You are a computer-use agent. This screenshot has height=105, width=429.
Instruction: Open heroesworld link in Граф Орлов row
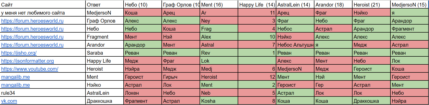32,21
